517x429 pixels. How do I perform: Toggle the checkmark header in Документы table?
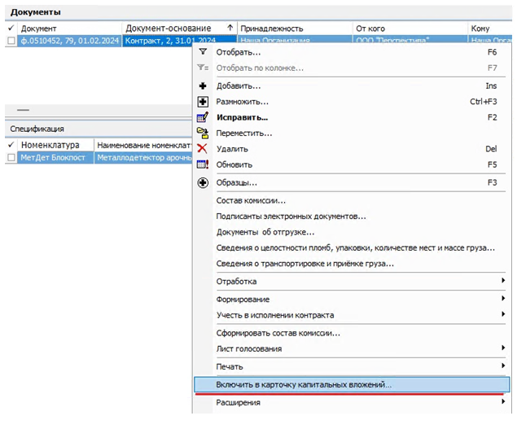(11, 28)
